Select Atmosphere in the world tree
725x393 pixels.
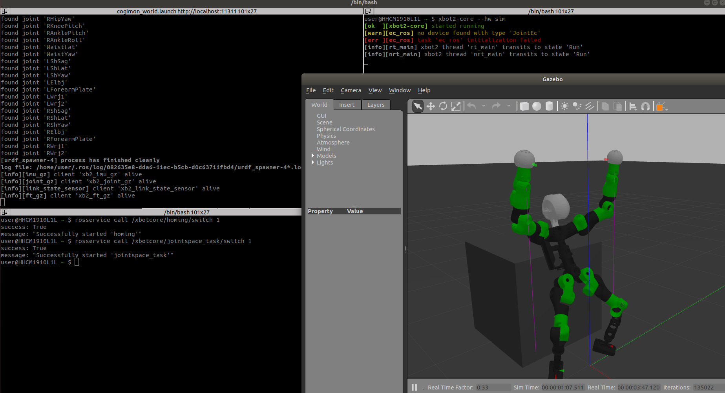pyautogui.click(x=333, y=143)
